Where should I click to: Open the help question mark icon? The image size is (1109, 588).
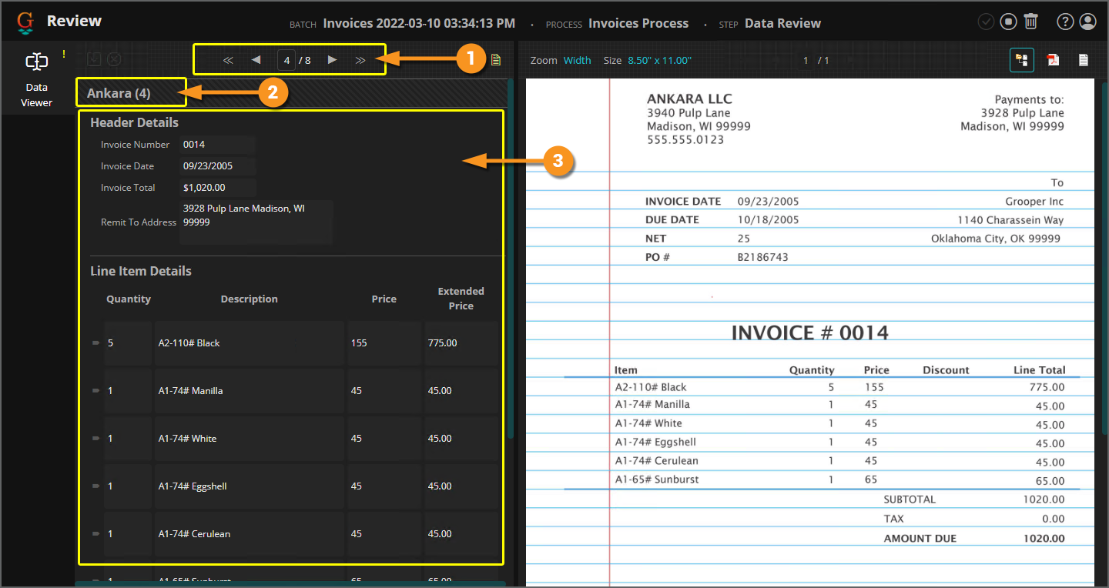[1065, 22]
